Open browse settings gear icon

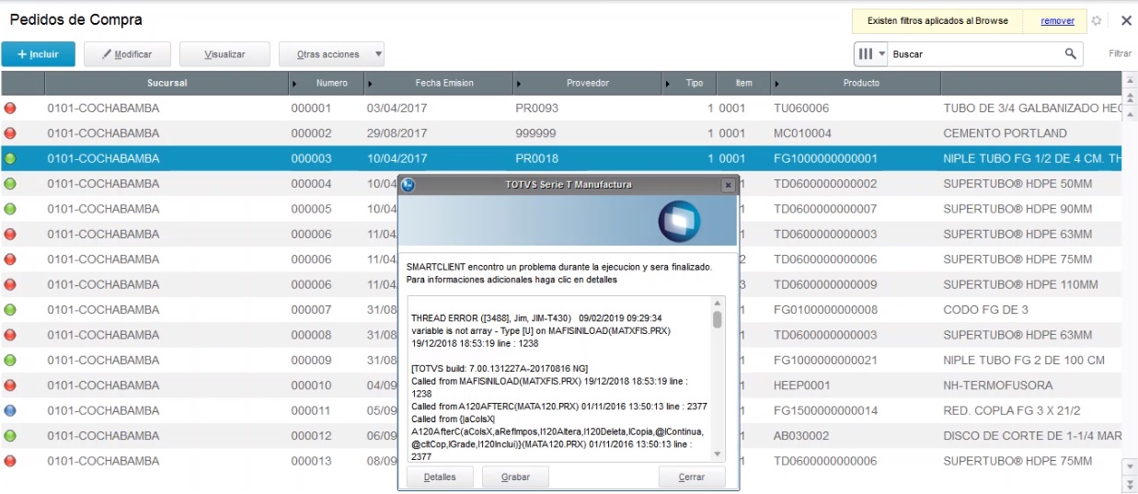[1096, 20]
